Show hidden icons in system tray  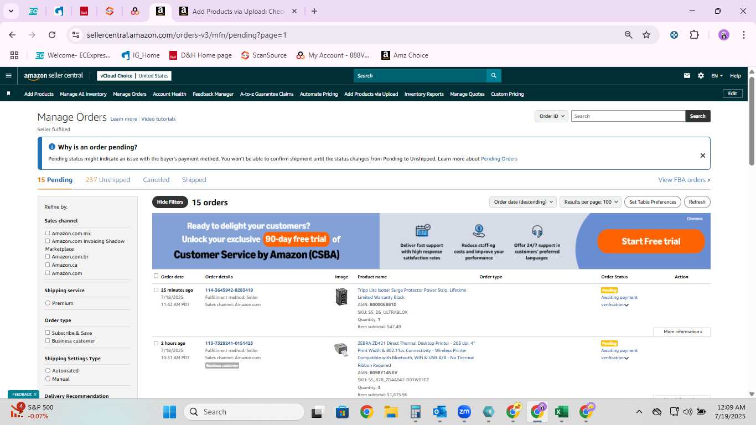tap(639, 412)
